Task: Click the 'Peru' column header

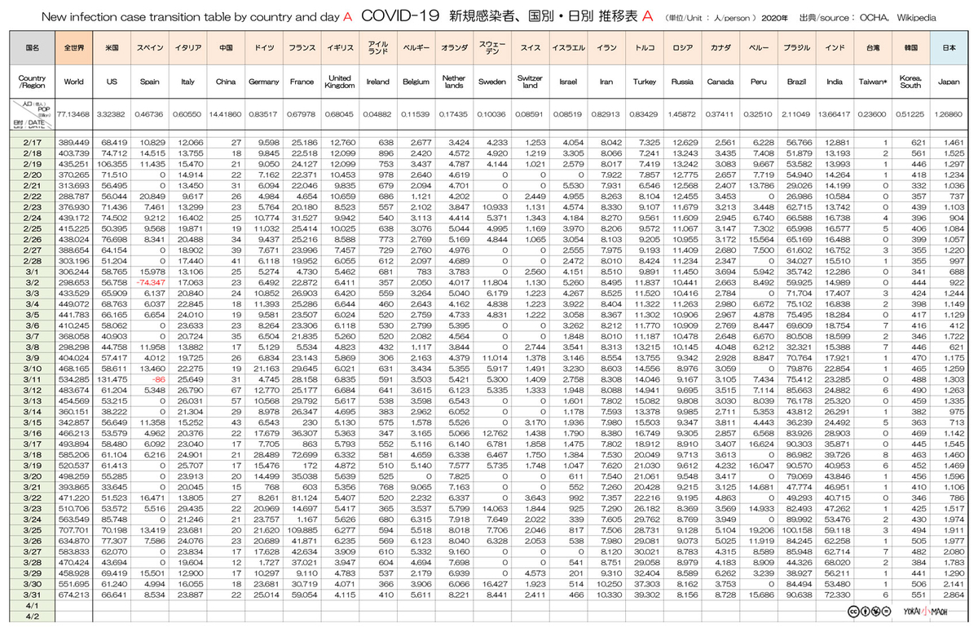Action: pos(758,82)
